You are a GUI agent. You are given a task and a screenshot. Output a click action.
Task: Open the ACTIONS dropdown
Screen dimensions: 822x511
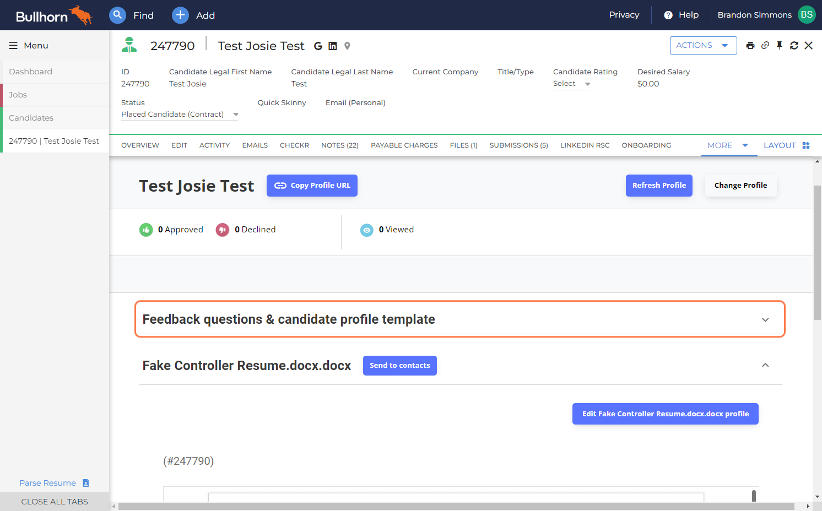click(x=703, y=46)
